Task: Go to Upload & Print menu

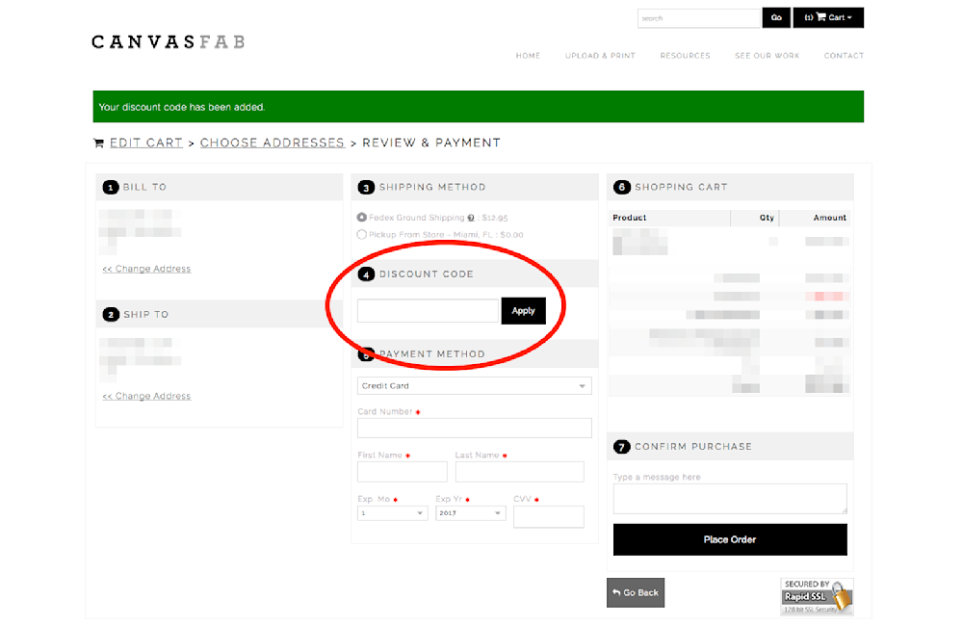Action: click(x=600, y=56)
